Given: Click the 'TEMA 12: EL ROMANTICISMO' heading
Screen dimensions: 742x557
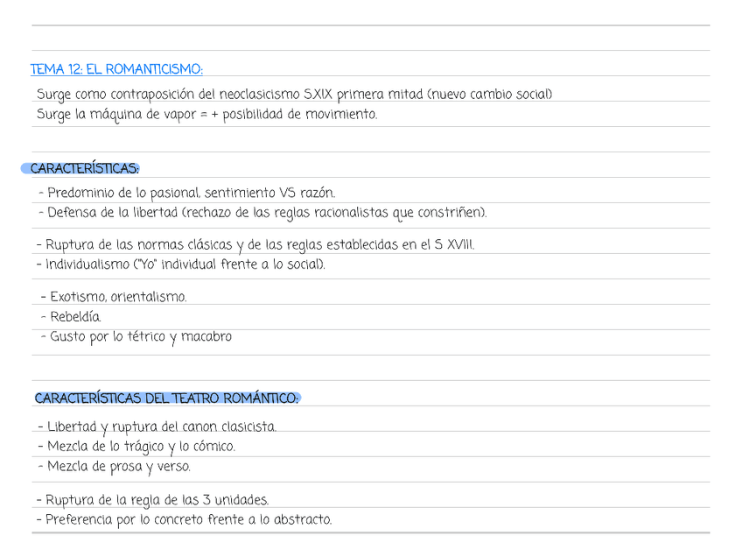Looking at the screenshot, I should (x=116, y=69).
